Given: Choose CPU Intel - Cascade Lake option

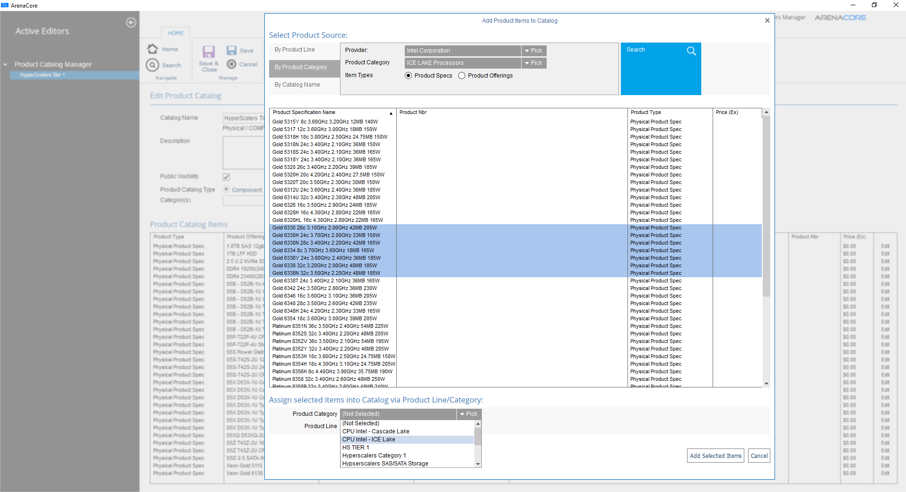Looking at the screenshot, I should (407, 431).
